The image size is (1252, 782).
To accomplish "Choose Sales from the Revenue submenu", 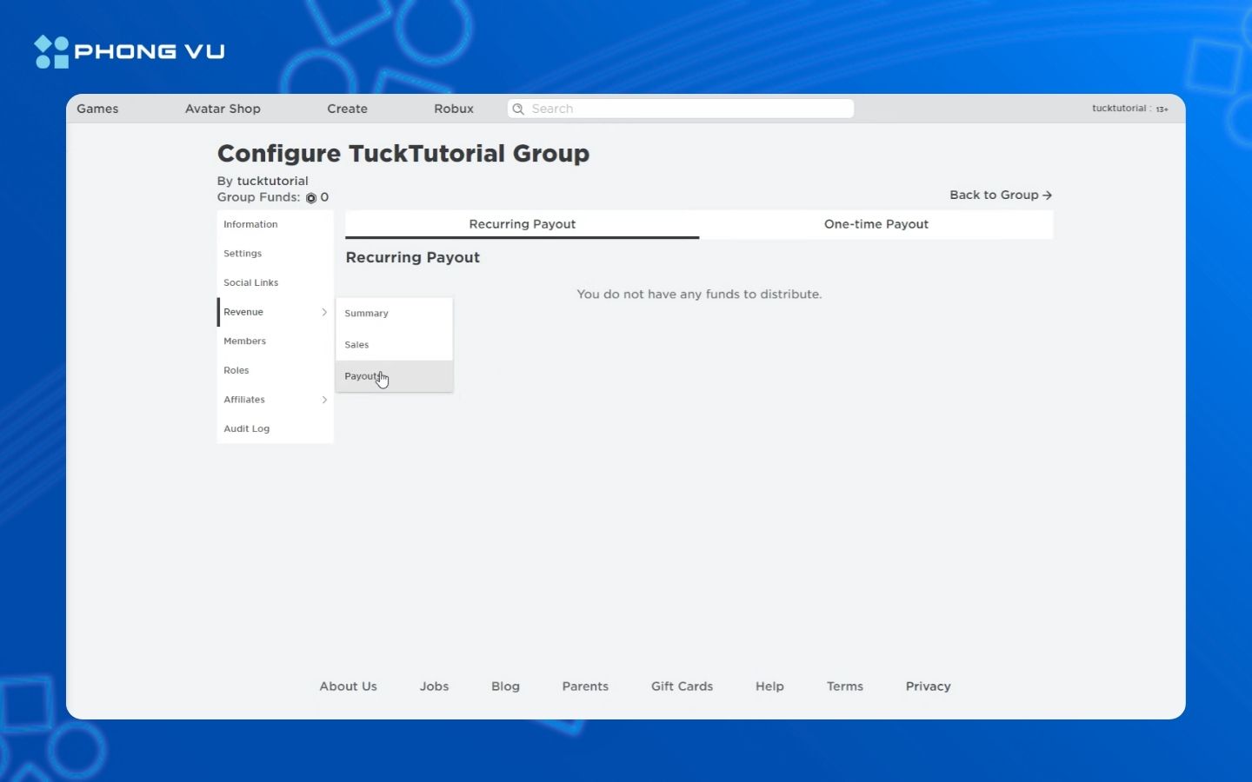I will tap(356, 345).
